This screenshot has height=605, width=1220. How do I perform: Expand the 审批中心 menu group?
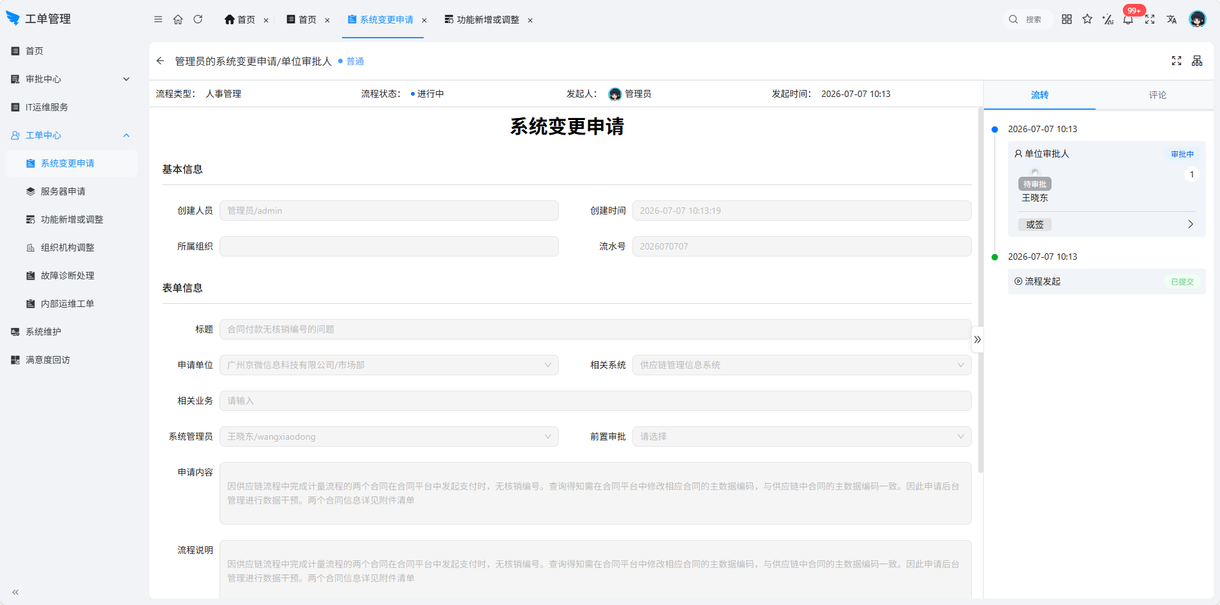pos(70,79)
